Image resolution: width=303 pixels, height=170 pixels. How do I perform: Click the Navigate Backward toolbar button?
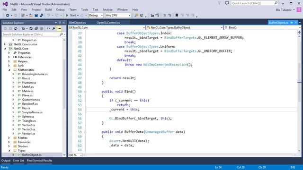click(8, 15)
